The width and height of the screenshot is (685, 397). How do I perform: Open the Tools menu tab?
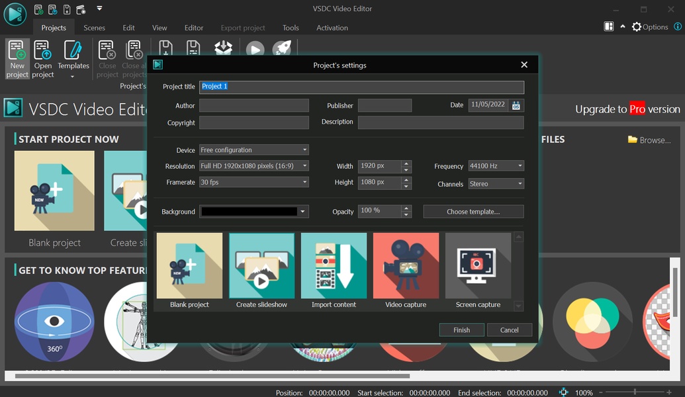pos(291,28)
